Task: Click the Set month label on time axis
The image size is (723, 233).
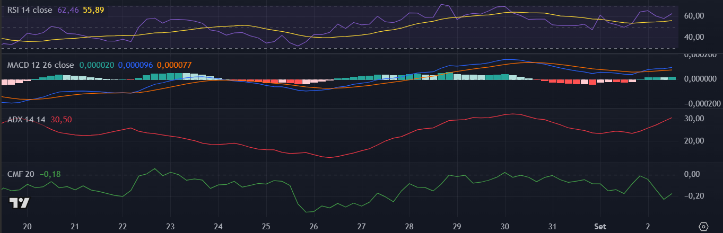Action: tap(600, 226)
